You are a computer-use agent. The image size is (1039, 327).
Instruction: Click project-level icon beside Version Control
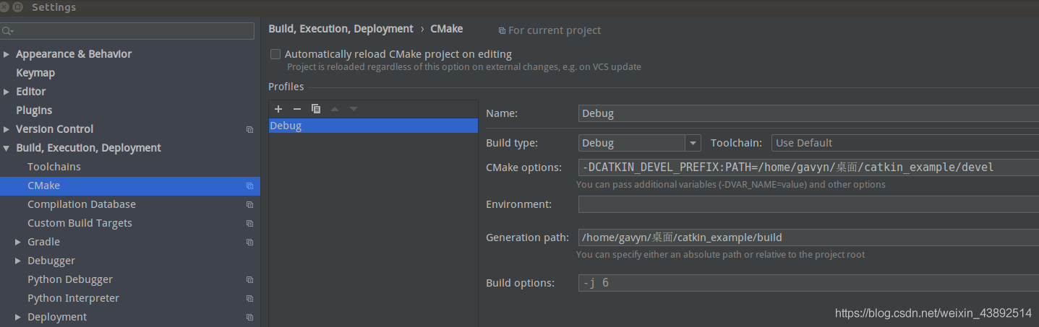coord(249,129)
